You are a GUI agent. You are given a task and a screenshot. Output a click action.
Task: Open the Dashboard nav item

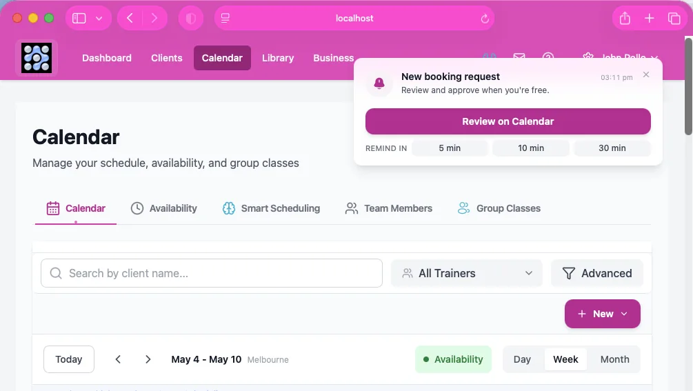tap(107, 58)
